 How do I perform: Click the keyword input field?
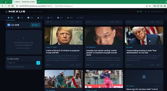tap(22, 63)
